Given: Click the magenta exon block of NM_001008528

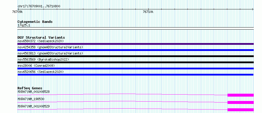Looking at the screenshot, I should [x=241, y=95].
